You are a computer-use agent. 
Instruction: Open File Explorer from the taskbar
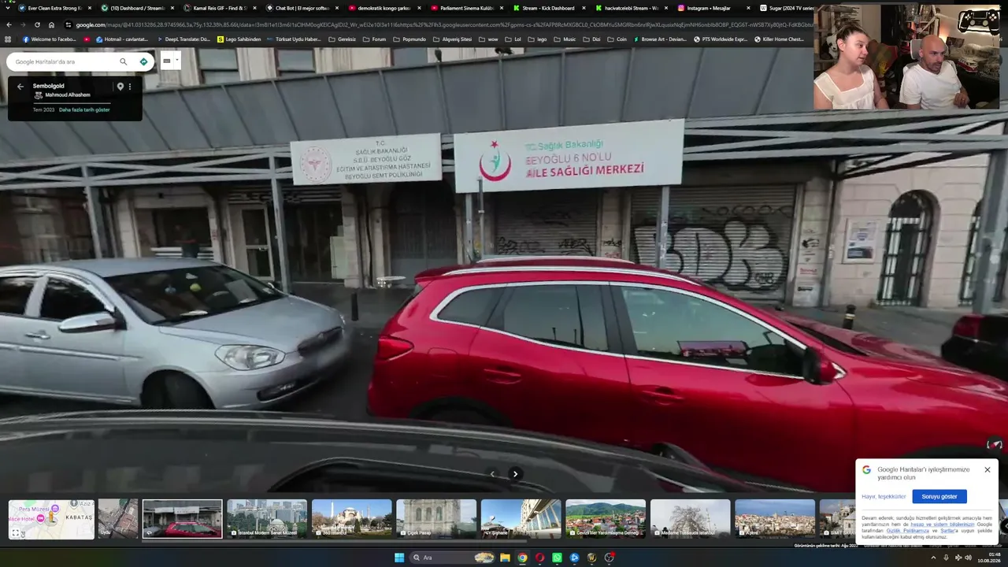pos(505,558)
